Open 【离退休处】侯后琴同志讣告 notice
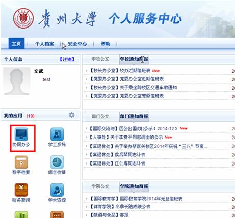The image size is (235, 218). (117, 155)
